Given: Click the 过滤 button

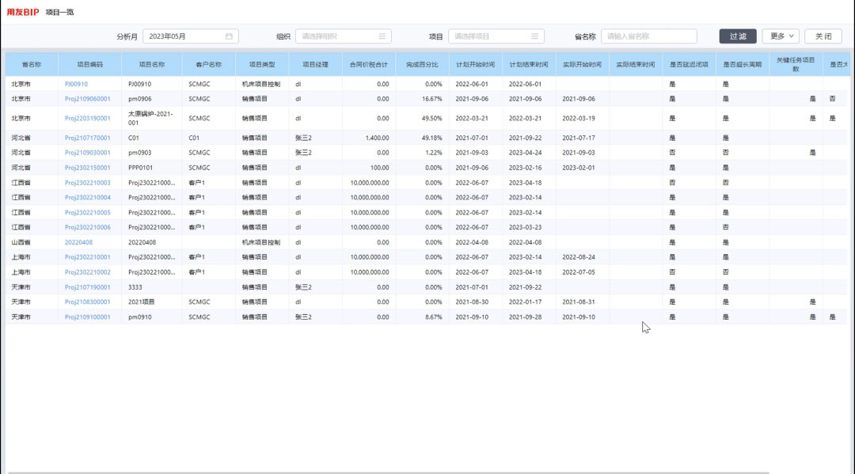Looking at the screenshot, I should (738, 36).
